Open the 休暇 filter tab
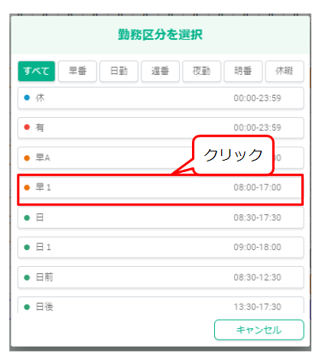322x361 pixels. (285, 71)
